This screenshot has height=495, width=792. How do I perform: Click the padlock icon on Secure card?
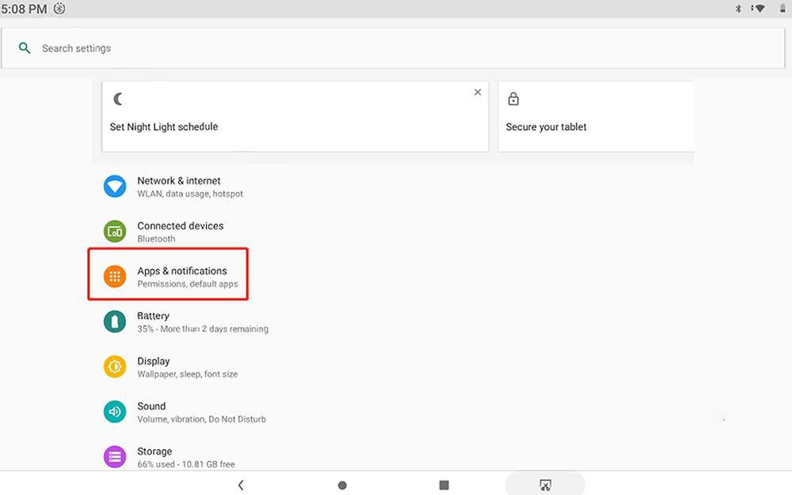513,99
